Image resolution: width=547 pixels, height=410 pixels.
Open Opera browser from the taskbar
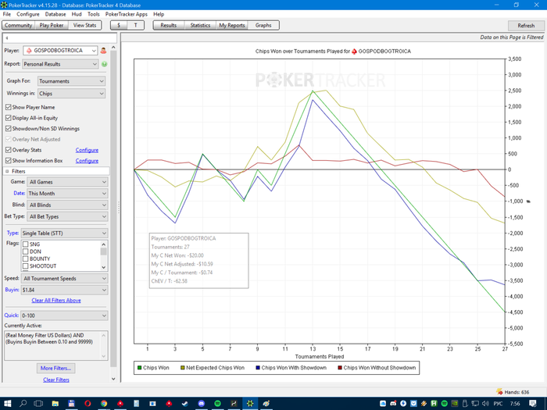pos(88,404)
